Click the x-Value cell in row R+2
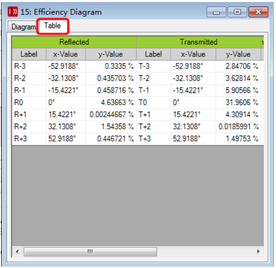The image size is (276, 268). coord(66,127)
